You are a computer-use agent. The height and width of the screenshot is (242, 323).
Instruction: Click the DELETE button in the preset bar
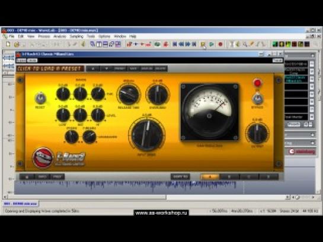[x=161, y=69]
